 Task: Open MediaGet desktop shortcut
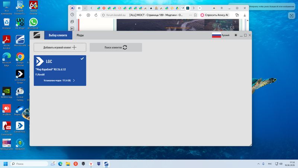(20, 144)
